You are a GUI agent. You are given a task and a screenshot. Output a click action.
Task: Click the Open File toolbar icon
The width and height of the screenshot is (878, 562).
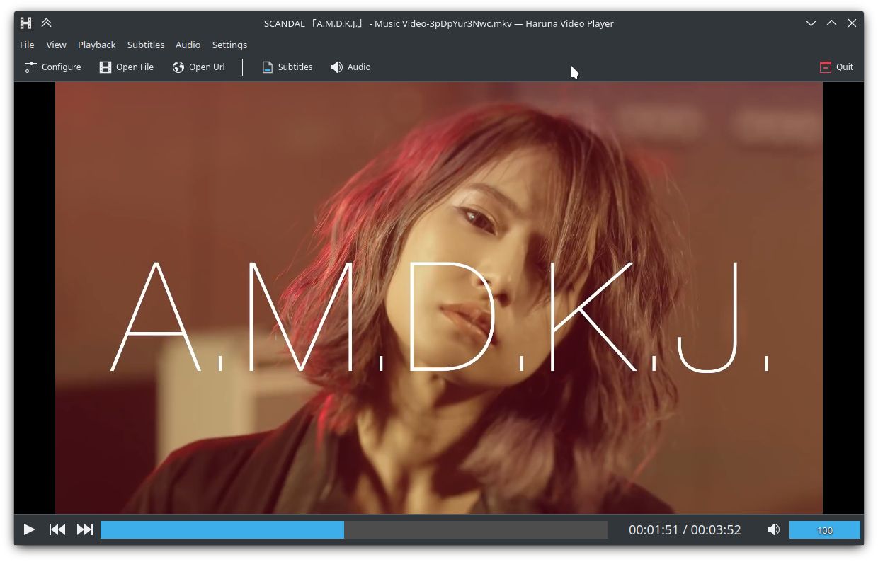[105, 67]
